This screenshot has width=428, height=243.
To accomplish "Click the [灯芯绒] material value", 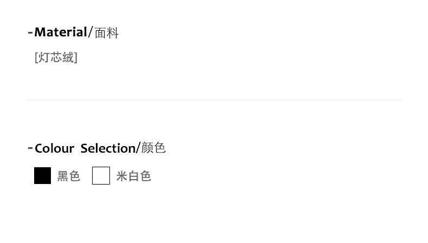I will click(x=56, y=57).
